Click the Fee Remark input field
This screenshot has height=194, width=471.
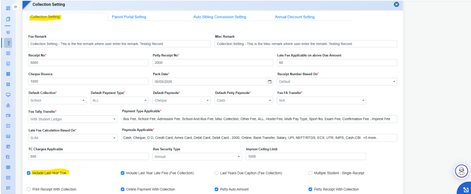[x=120, y=44]
